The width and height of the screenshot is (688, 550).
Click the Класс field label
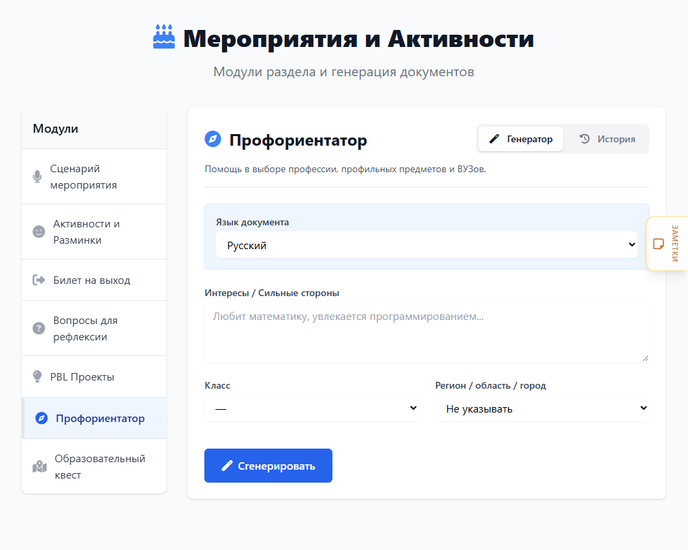pyautogui.click(x=217, y=385)
